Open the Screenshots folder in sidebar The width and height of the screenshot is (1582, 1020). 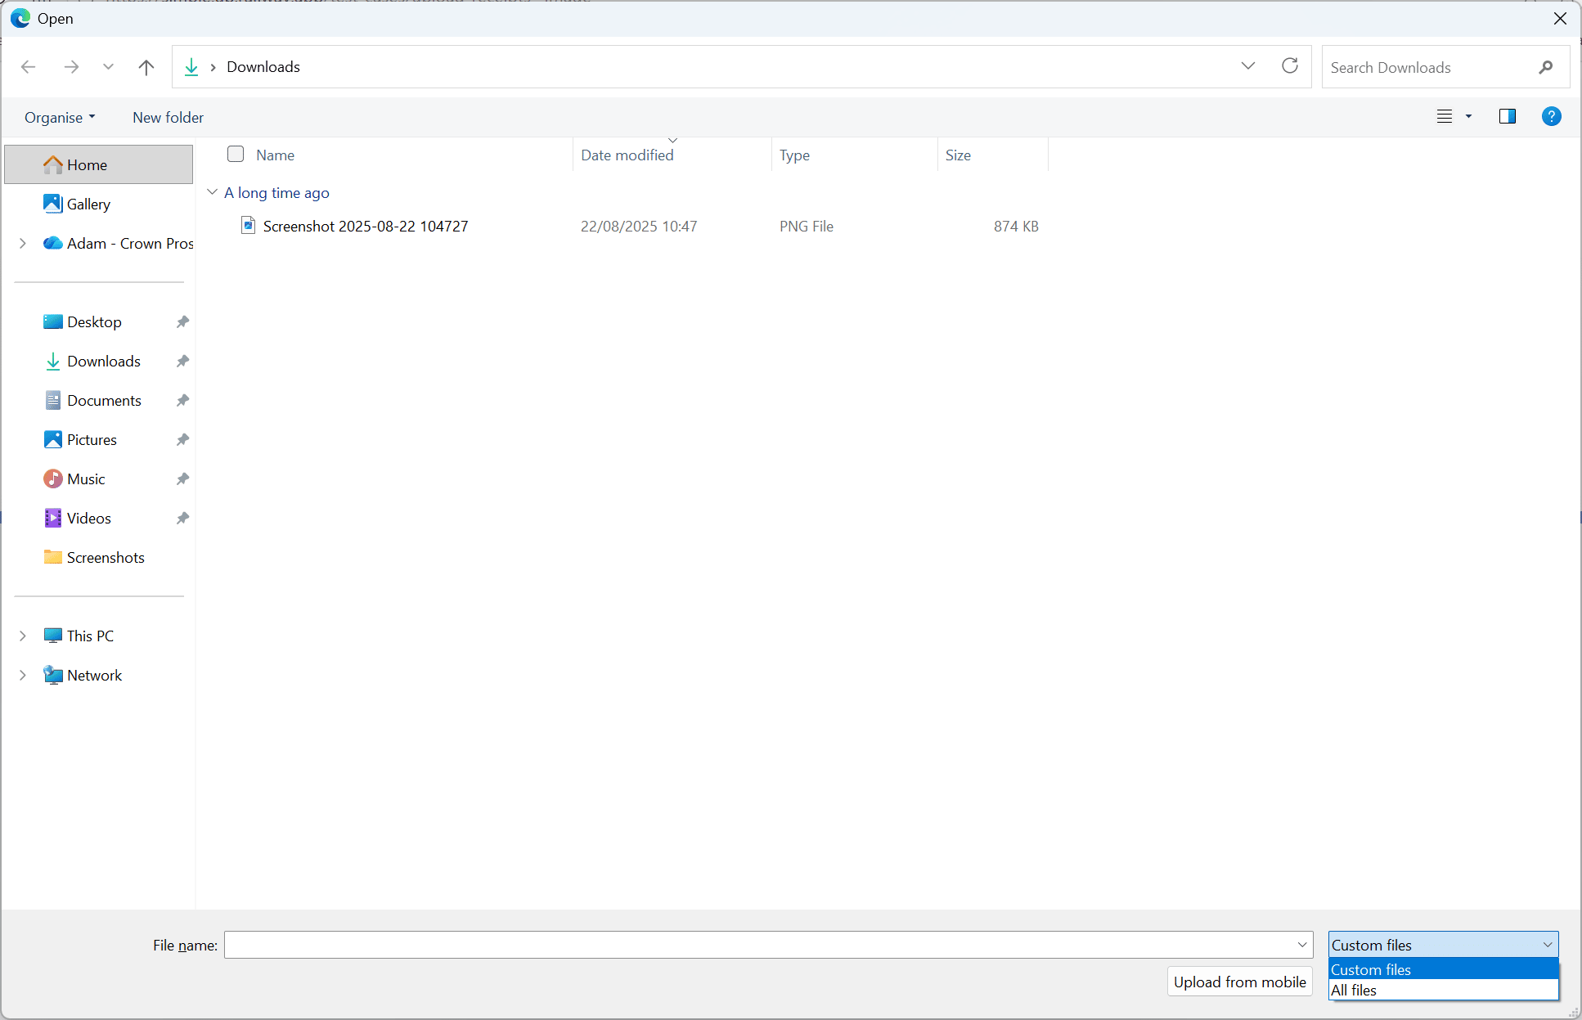point(106,558)
